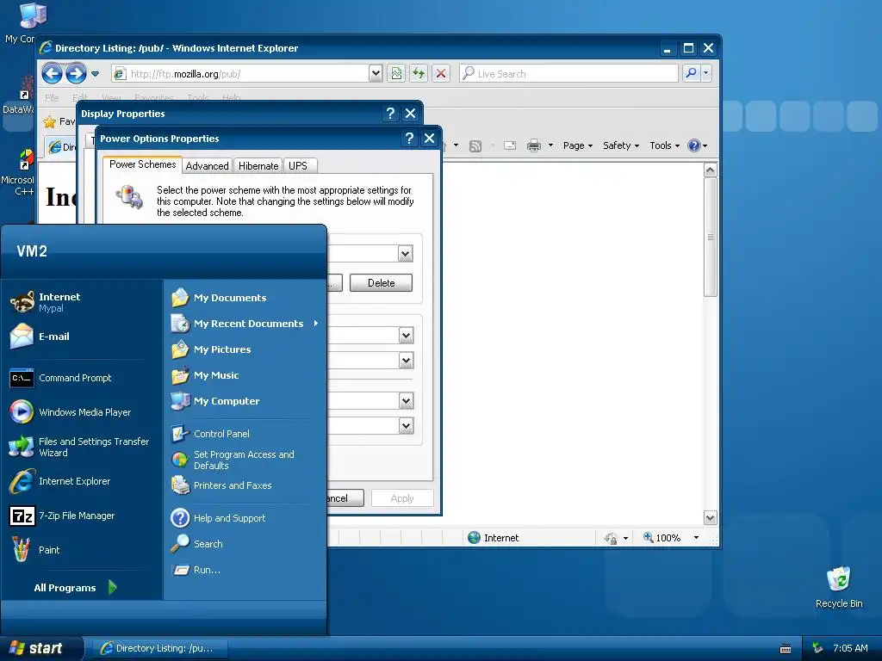Open the Safety menu dropdown in IE
This screenshot has width=882, height=661.
click(x=621, y=145)
